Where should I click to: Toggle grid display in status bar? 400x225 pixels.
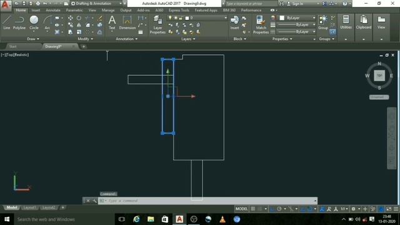pyautogui.click(x=253, y=209)
